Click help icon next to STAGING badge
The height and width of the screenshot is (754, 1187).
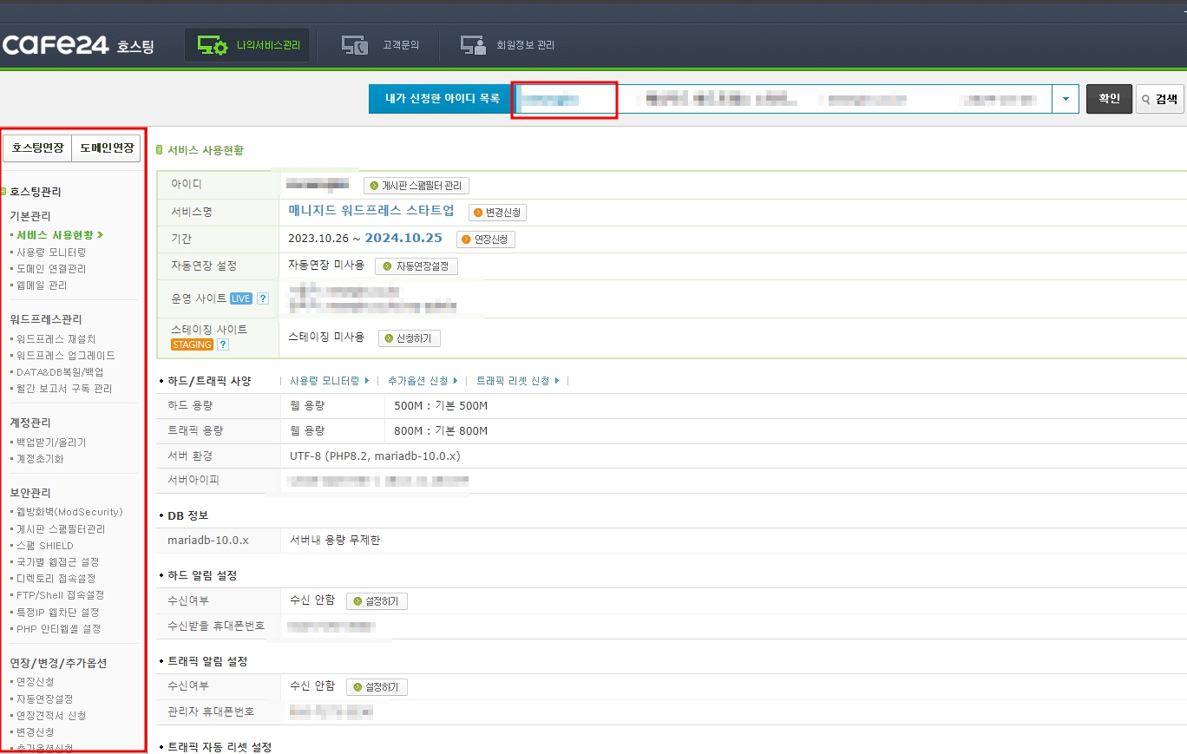tap(223, 344)
